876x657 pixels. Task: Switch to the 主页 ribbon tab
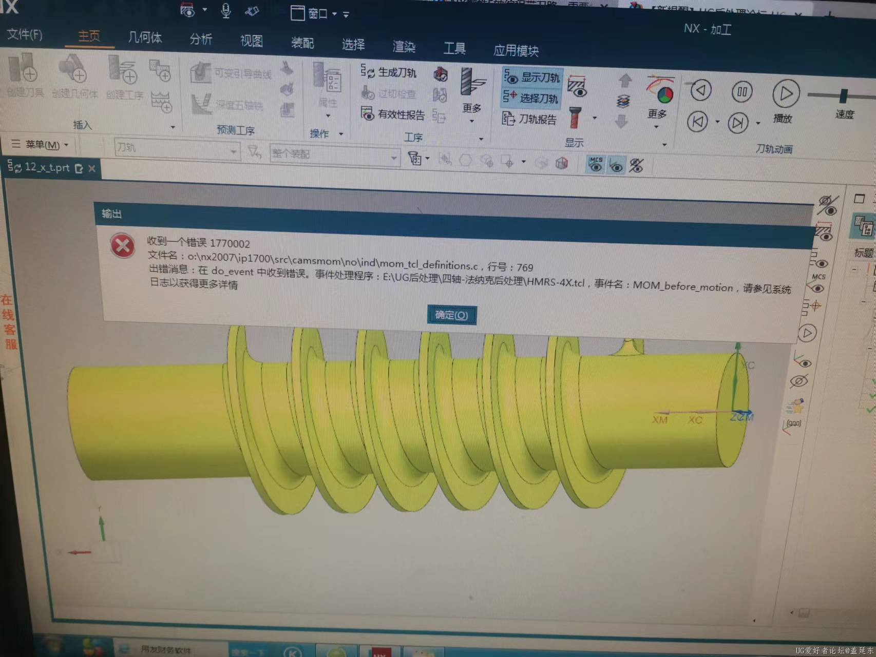pyautogui.click(x=89, y=36)
